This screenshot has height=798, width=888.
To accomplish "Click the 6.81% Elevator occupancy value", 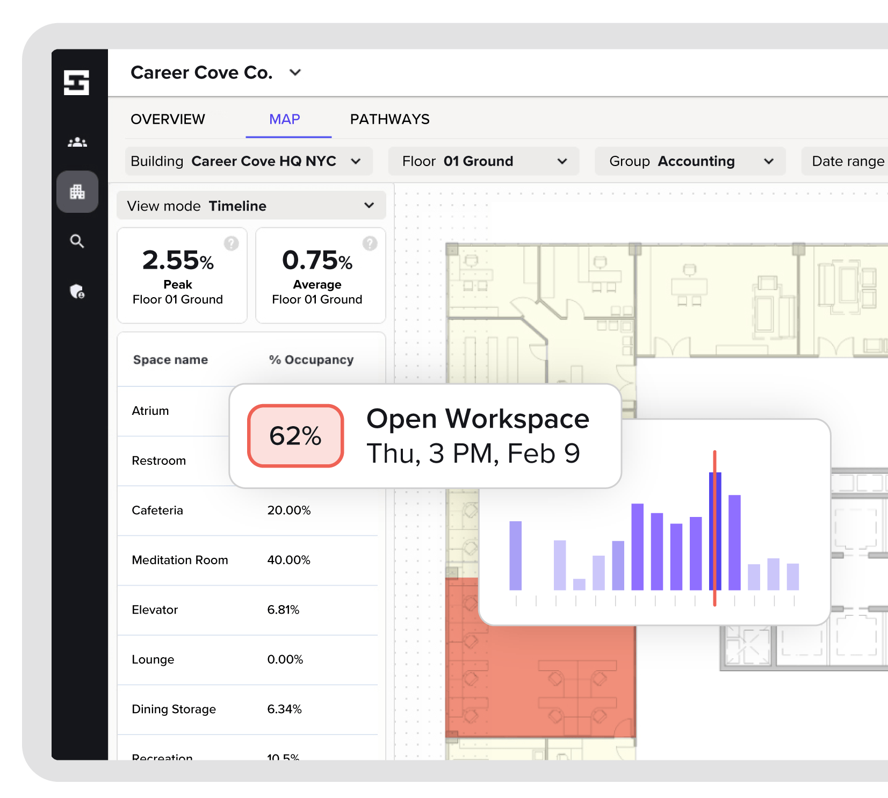I will point(283,610).
